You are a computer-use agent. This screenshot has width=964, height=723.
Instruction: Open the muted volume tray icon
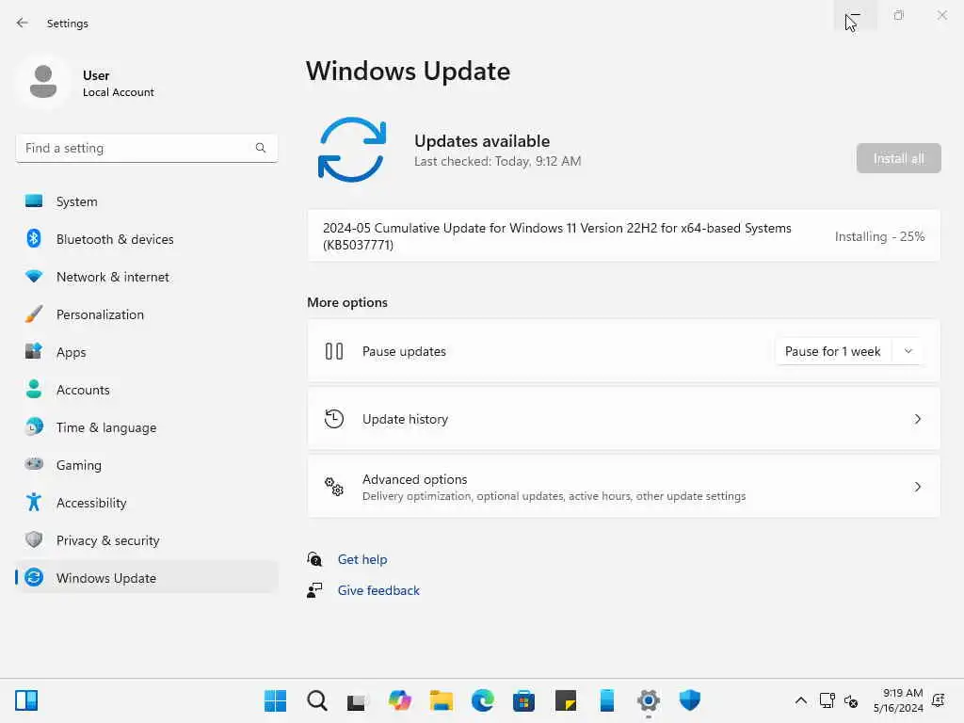click(x=851, y=700)
